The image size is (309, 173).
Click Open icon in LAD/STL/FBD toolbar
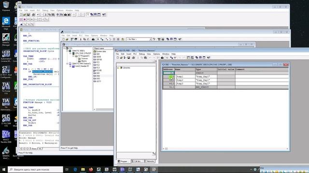(121, 58)
